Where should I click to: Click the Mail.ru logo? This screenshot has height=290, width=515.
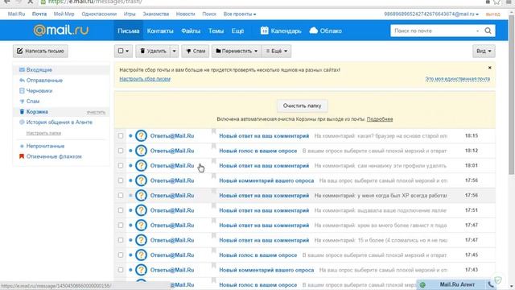point(61,31)
